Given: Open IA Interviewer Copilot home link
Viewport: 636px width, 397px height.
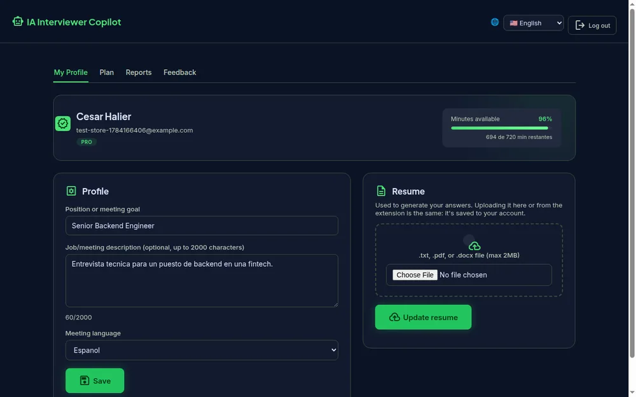Looking at the screenshot, I should pos(67,22).
